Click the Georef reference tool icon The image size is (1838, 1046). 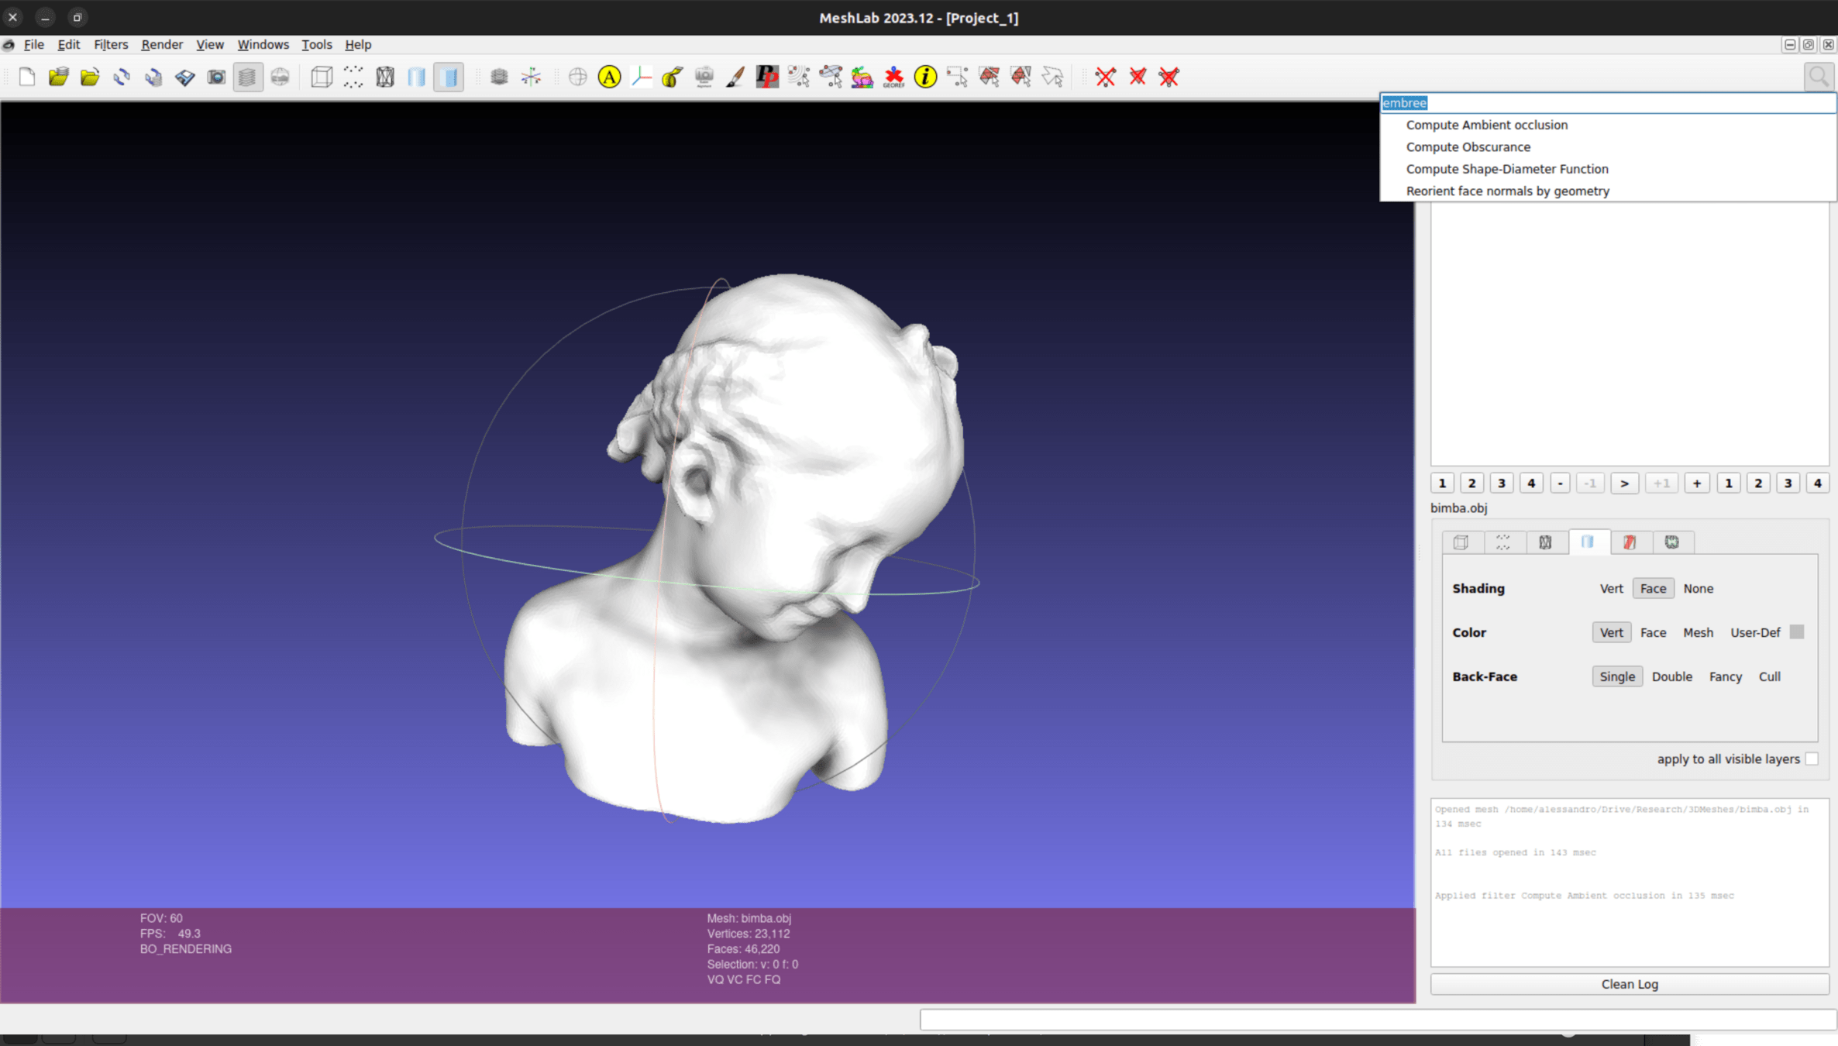pos(893,77)
